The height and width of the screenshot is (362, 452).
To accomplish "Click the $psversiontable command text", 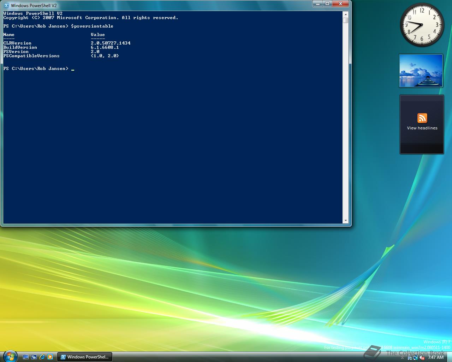I will click(x=92, y=26).
